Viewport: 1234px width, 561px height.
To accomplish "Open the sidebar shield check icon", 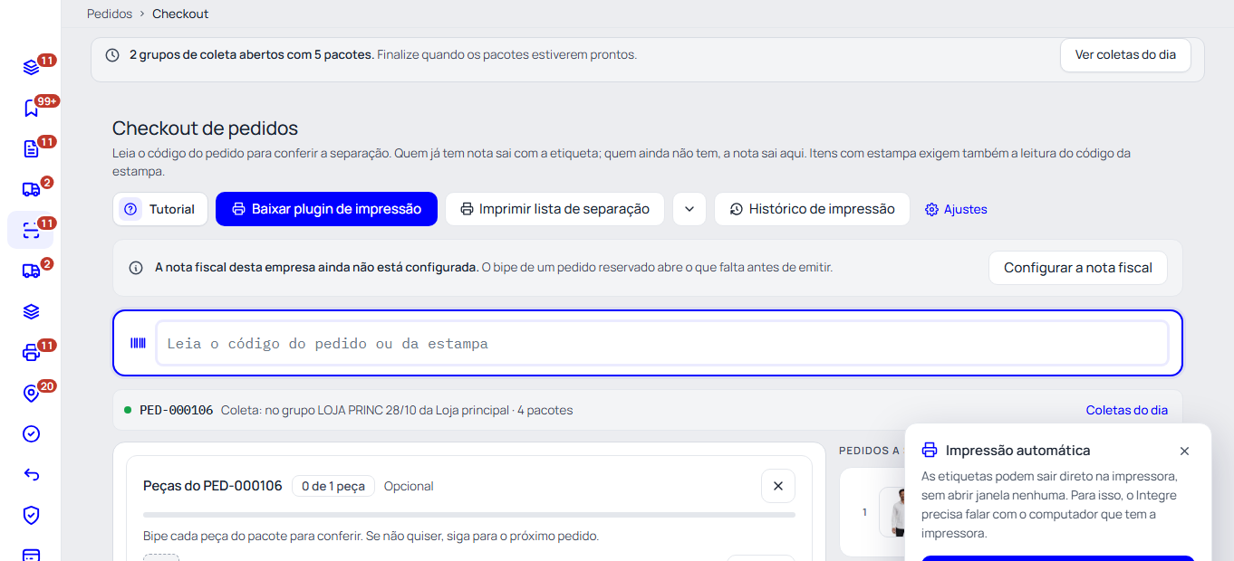I will (31, 515).
